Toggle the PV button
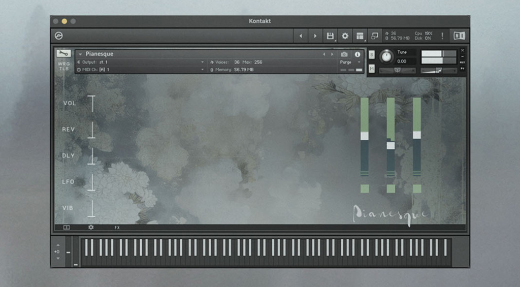The image size is (520, 287). (x=463, y=69)
